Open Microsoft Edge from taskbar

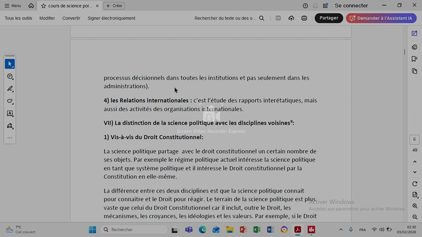[202, 229]
